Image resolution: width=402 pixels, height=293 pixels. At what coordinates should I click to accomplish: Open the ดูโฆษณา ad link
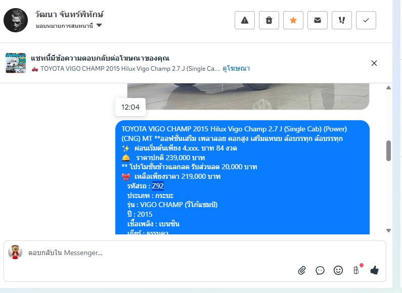pyautogui.click(x=236, y=69)
